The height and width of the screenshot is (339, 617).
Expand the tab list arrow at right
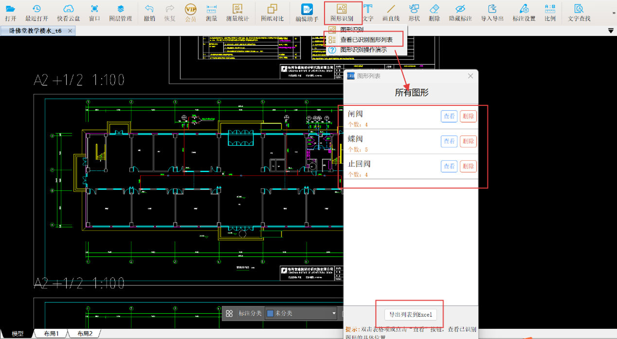point(611,31)
